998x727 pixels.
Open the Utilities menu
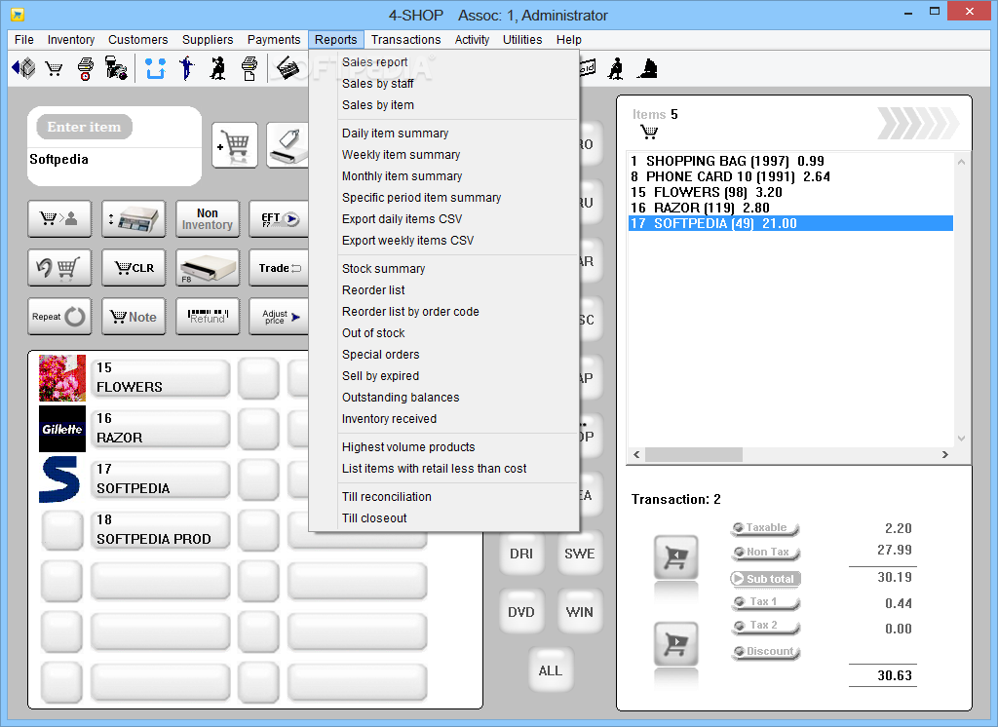[522, 40]
